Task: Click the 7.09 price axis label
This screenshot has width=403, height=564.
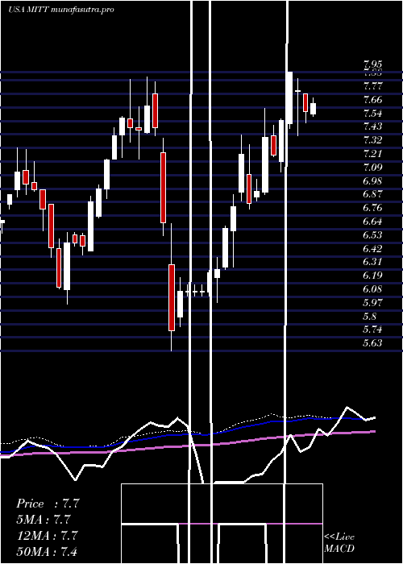Action: [372, 168]
